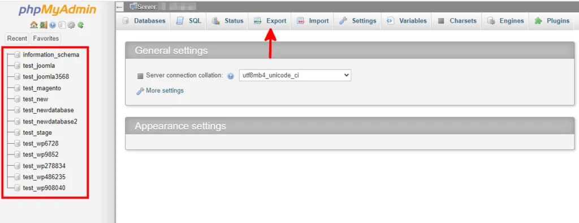
Task: Open navigation panel settings gear icon
Action: (71, 25)
